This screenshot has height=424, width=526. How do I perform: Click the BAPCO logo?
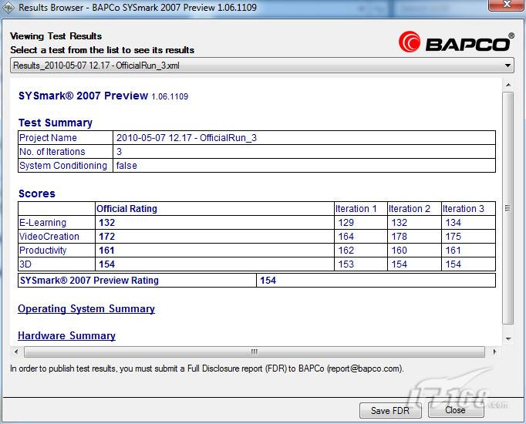coord(457,42)
